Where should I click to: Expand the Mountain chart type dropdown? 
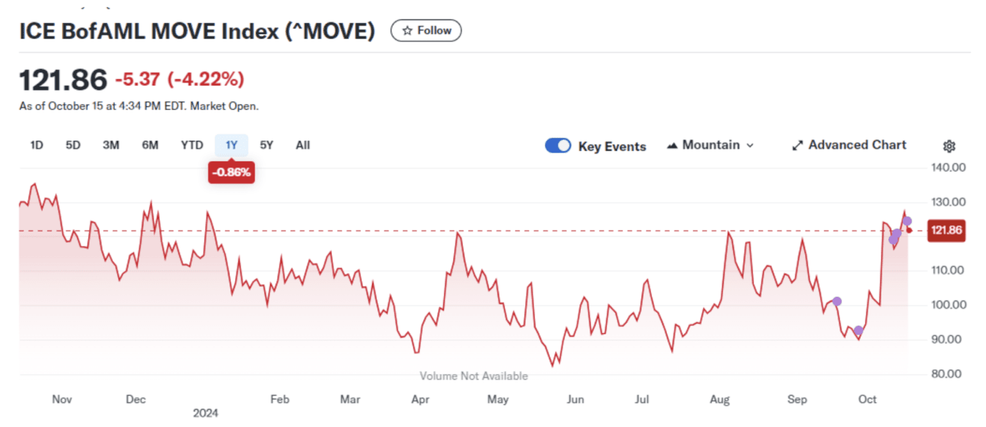coord(750,146)
